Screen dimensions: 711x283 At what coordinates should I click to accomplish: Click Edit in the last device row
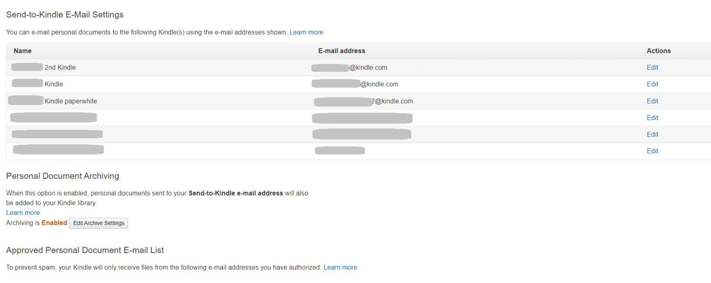point(652,151)
